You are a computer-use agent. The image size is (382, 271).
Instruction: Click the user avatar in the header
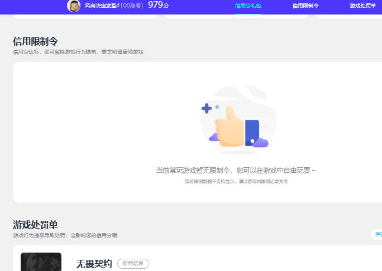click(x=74, y=6)
